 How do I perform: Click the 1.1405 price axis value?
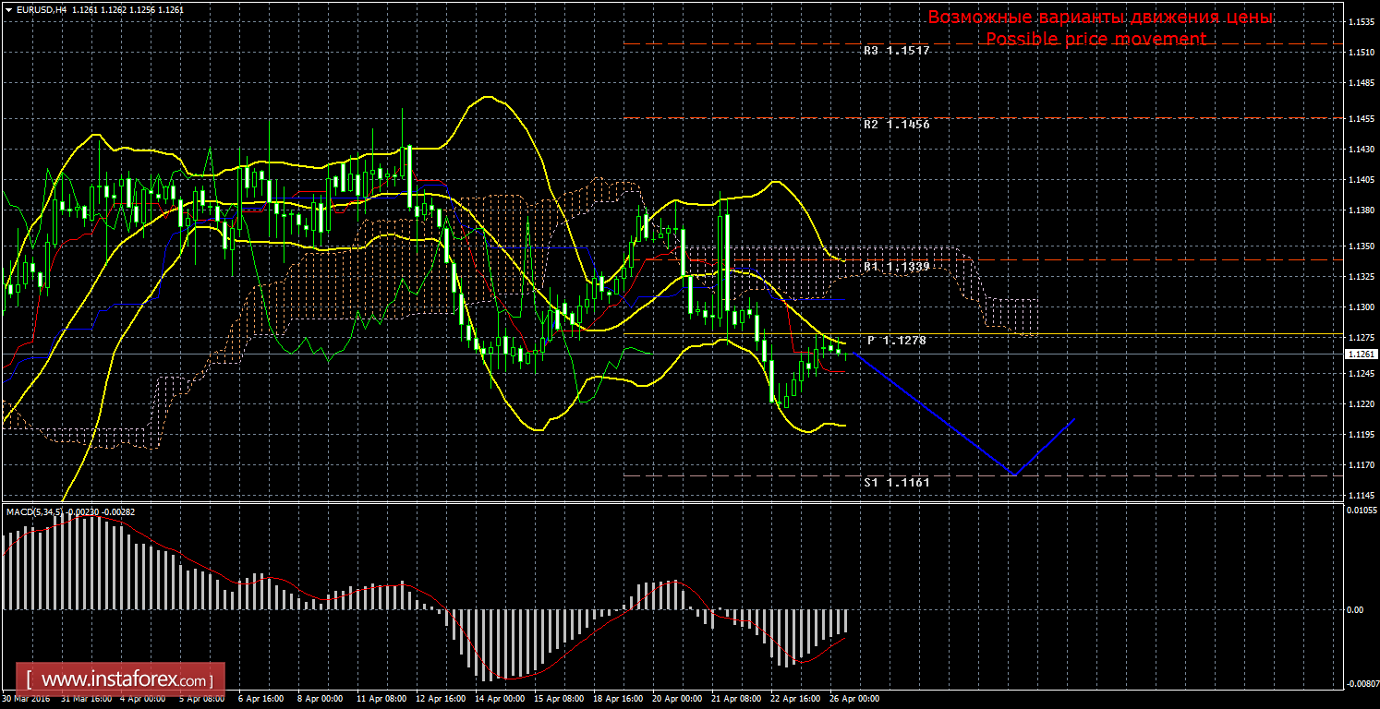pyautogui.click(x=1361, y=180)
